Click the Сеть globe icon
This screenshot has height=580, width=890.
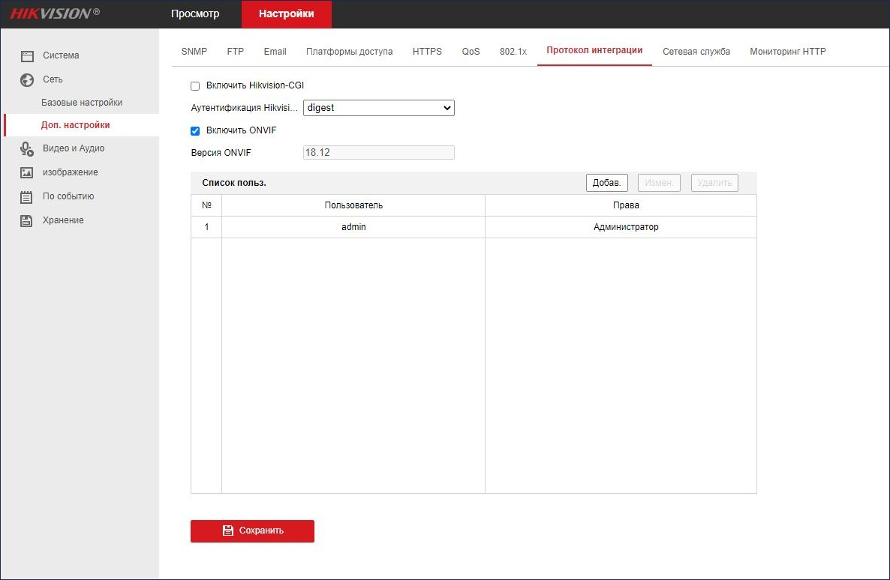[x=27, y=80]
